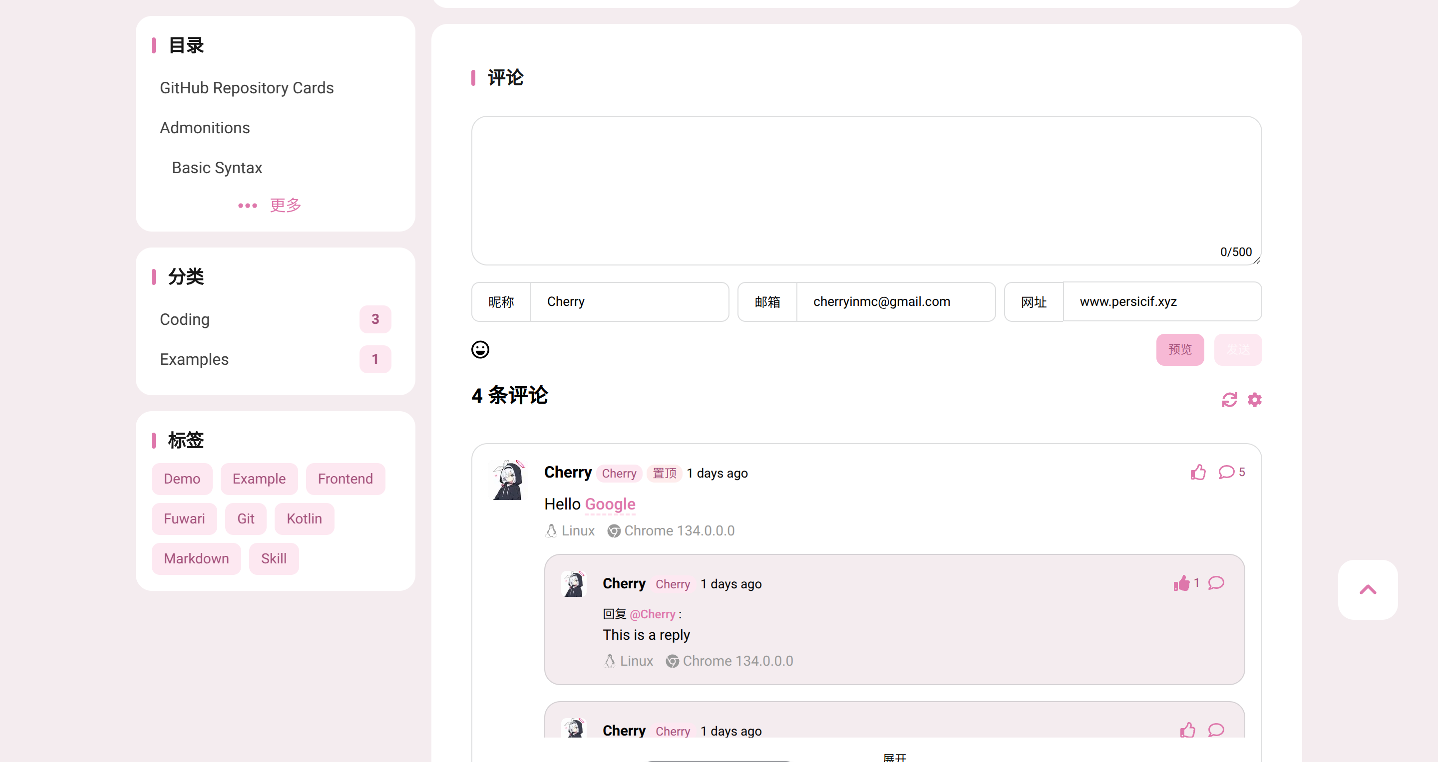Filter by the Frontend tag
This screenshot has height=762, width=1438.
(346, 479)
